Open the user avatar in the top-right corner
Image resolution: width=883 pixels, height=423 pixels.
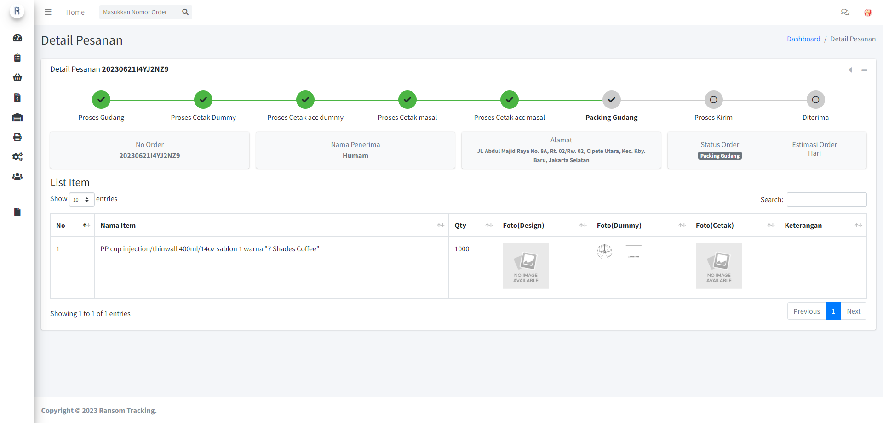(868, 12)
